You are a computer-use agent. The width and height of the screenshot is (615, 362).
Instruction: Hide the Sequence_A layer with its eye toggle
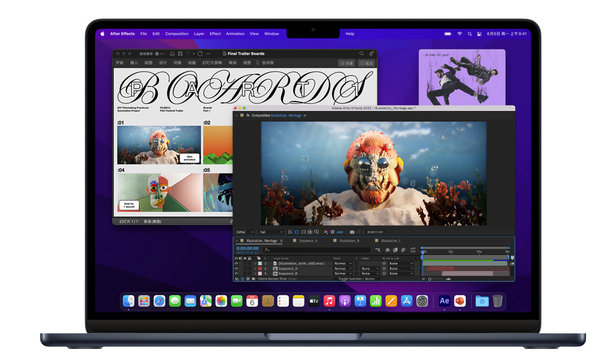click(237, 268)
